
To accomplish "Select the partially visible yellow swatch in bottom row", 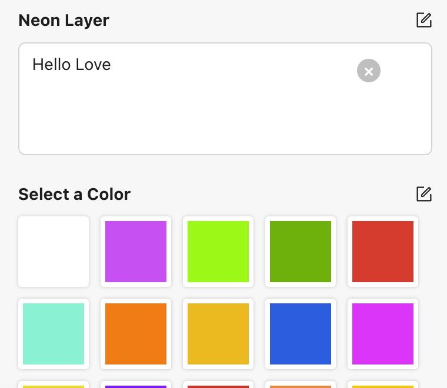I will click(x=54, y=384).
